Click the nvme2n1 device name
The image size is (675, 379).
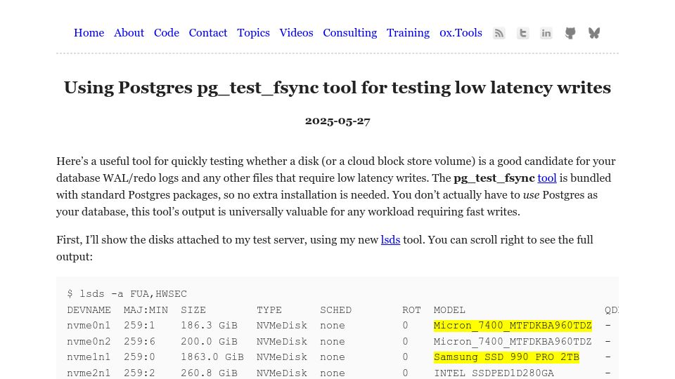coord(89,373)
